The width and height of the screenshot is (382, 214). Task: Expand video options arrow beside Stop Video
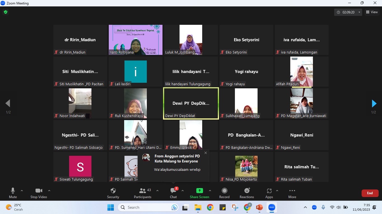(49, 191)
